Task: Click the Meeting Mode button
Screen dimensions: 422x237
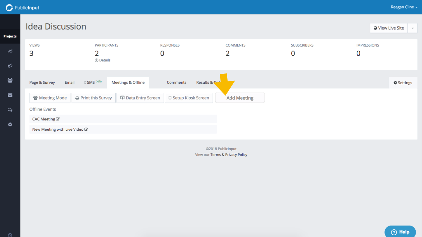Action: pos(50,98)
